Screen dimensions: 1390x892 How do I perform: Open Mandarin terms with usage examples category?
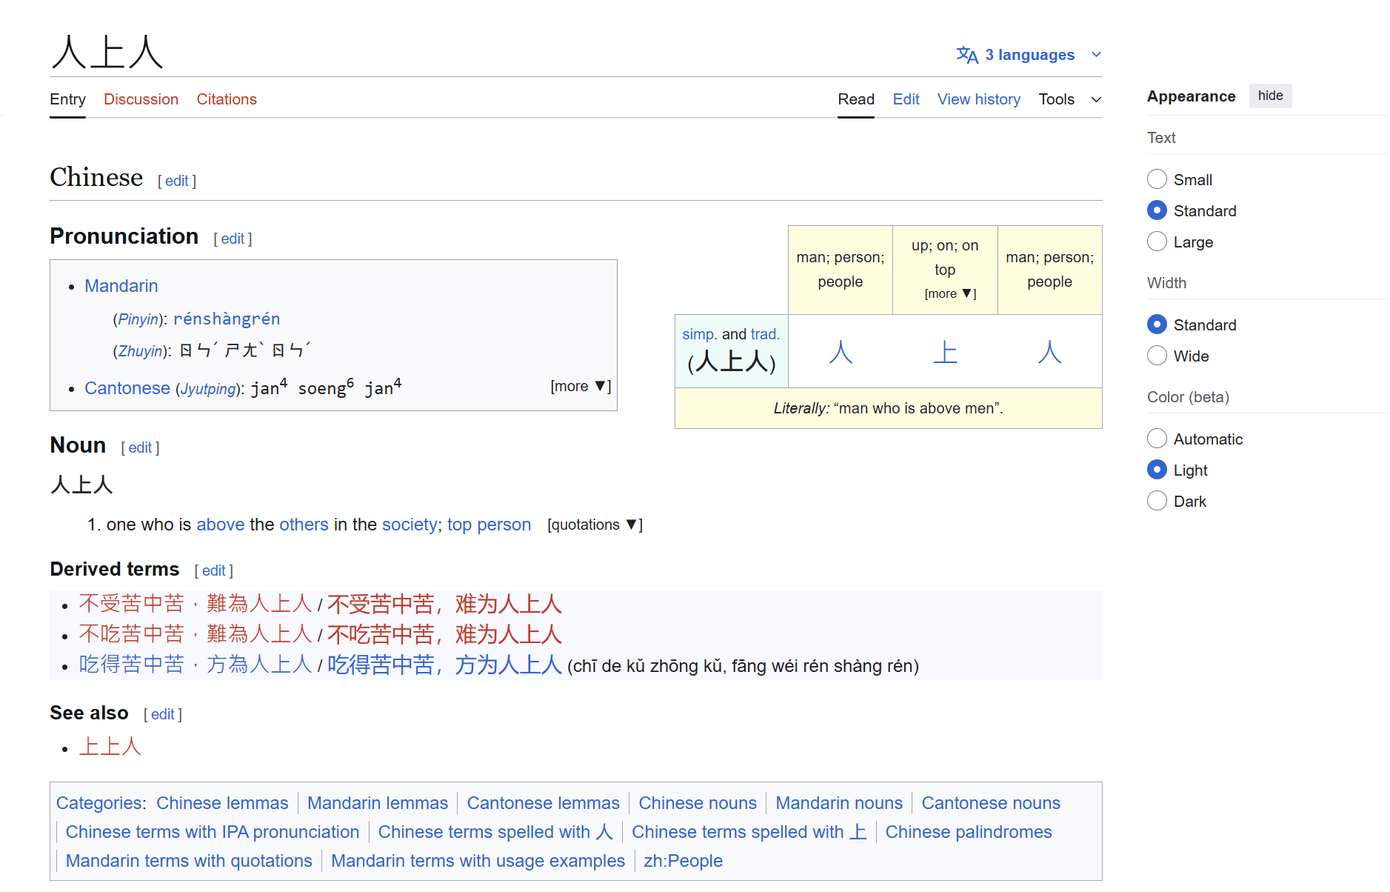[478, 861]
